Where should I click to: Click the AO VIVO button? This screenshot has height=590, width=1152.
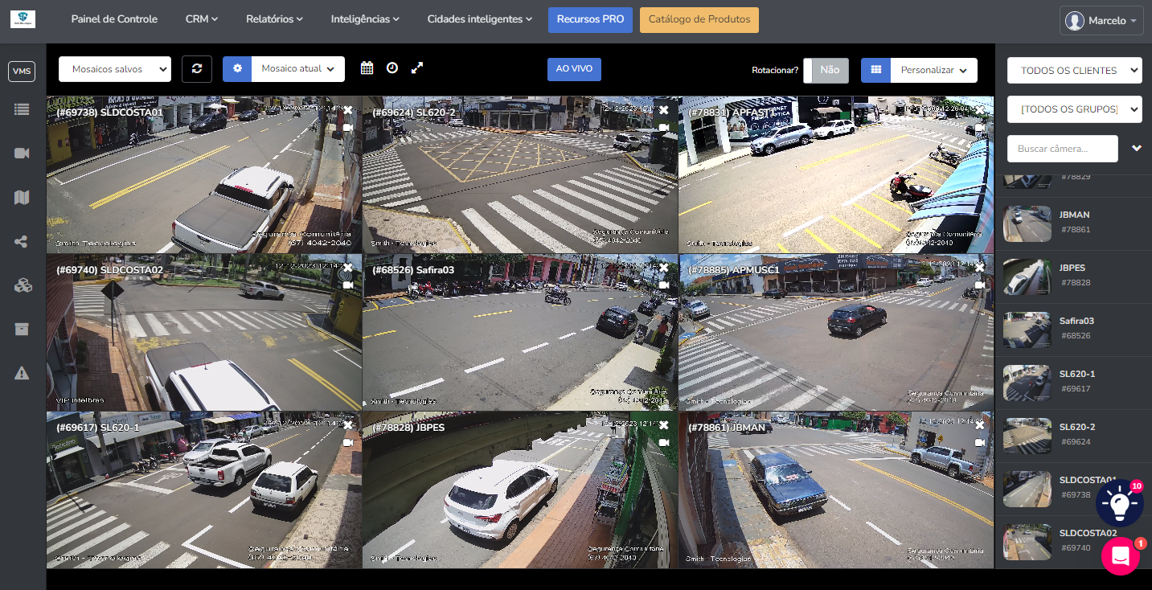(574, 69)
